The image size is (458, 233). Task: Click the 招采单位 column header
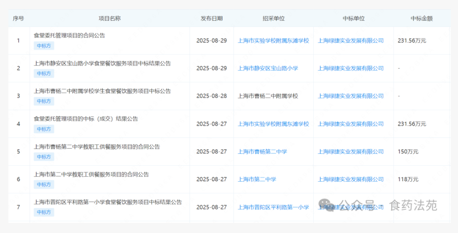click(x=273, y=19)
